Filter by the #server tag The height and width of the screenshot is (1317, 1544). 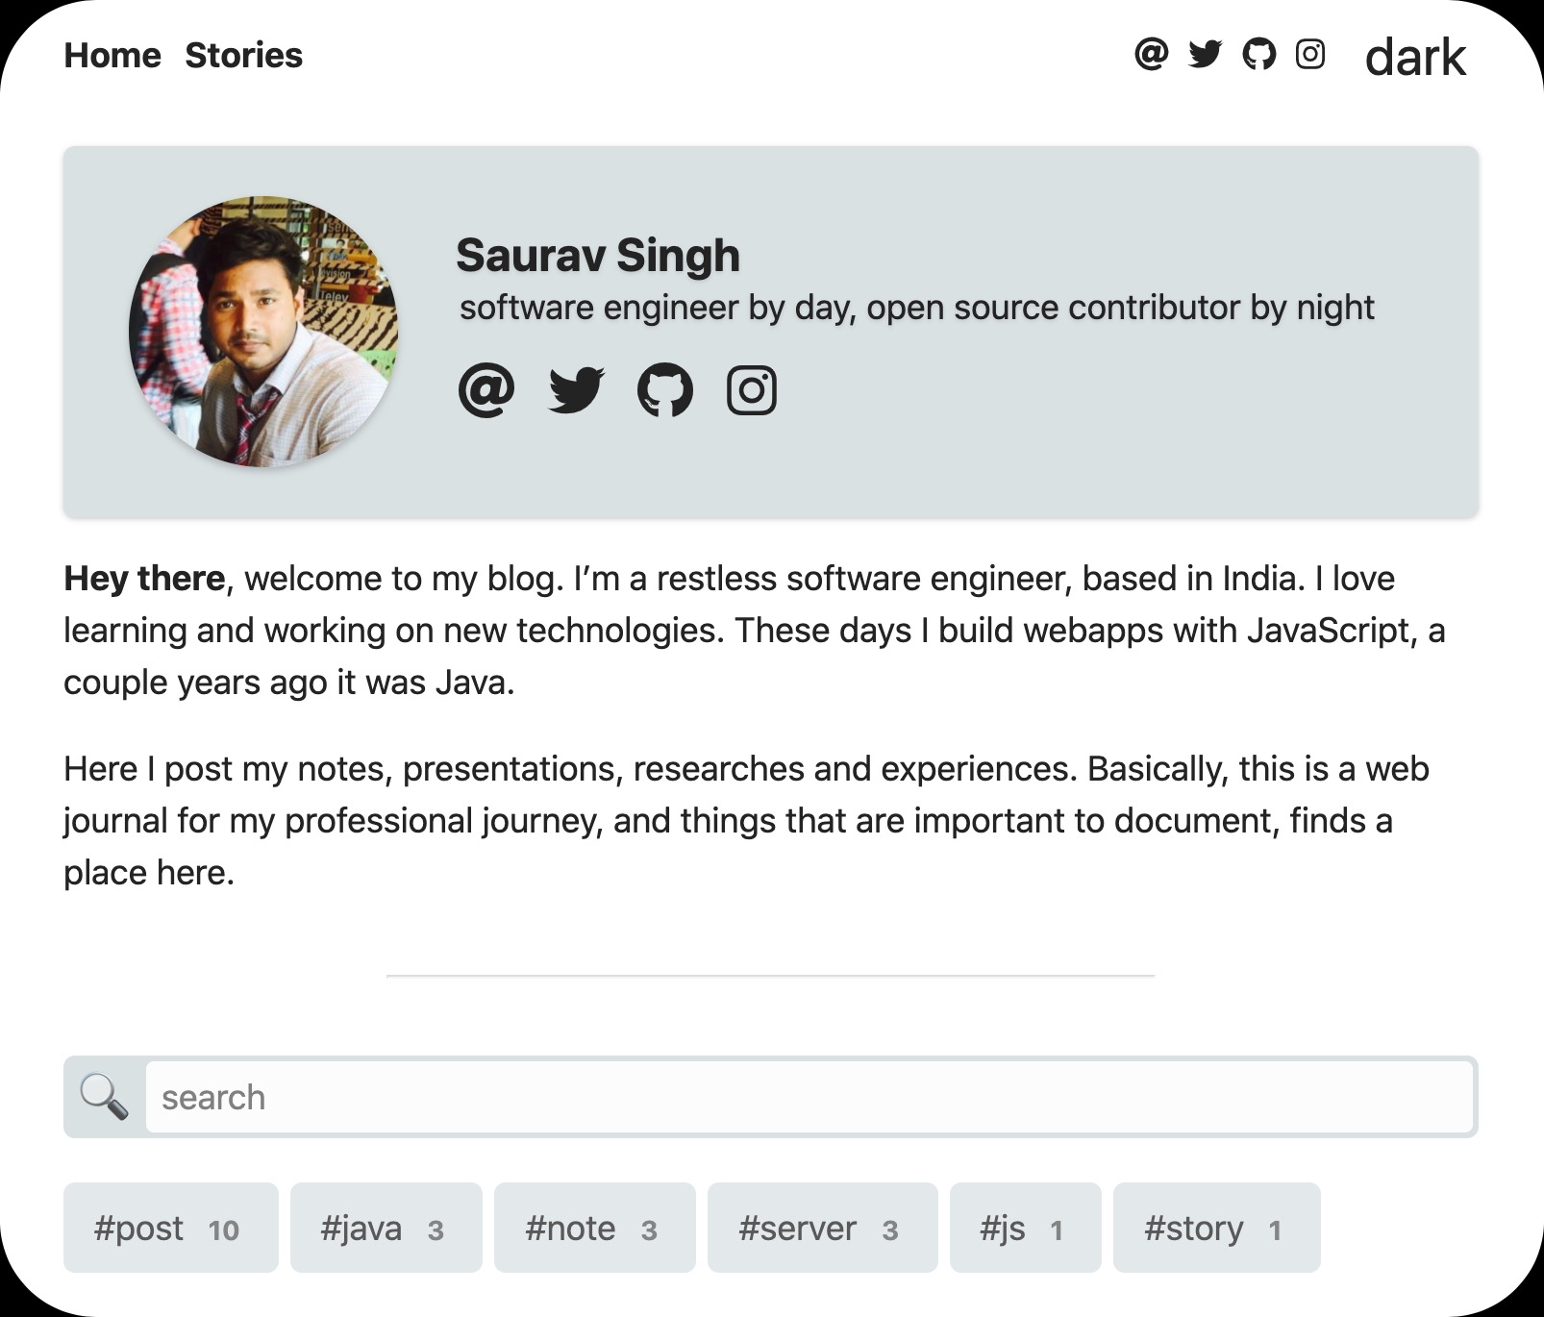[822, 1228]
